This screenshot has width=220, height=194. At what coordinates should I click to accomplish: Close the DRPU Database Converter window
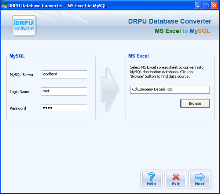(x=214, y=5)
